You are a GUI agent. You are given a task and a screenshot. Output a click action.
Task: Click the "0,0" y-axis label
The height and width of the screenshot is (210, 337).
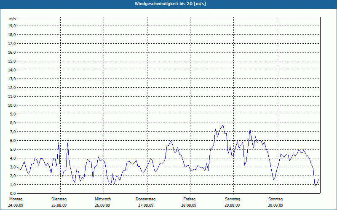[x=13, y=193]
